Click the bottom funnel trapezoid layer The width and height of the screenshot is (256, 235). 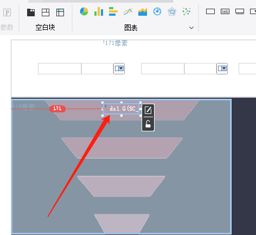[x=122, y=224]
